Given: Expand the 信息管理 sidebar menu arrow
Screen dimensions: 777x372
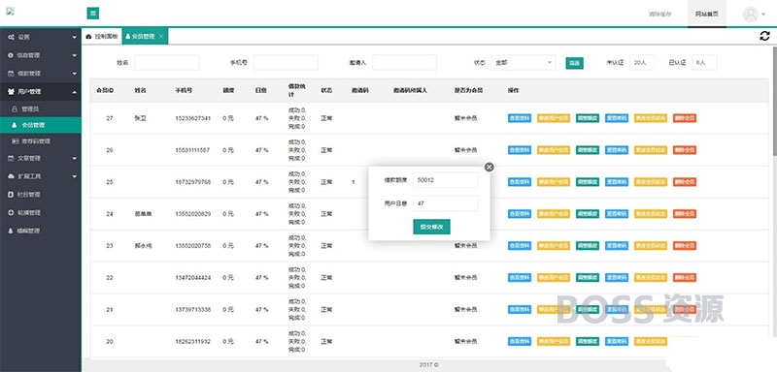Looking at the screenshot, I should pyautogui.click(x=75, y=55).
